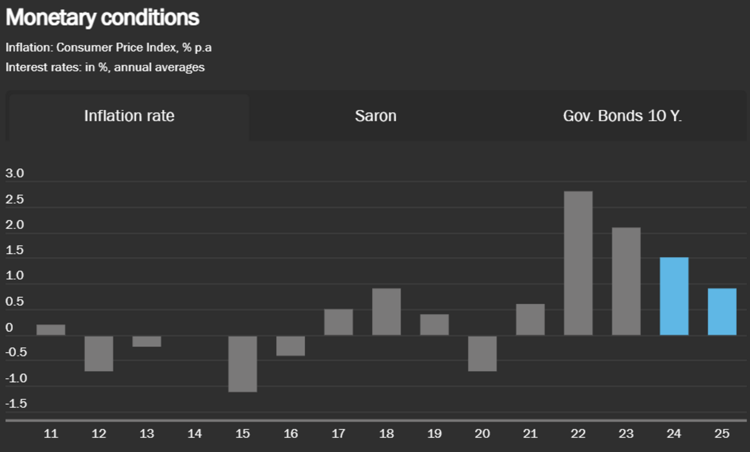Click the negative bar for year 20

pos(482,353)
